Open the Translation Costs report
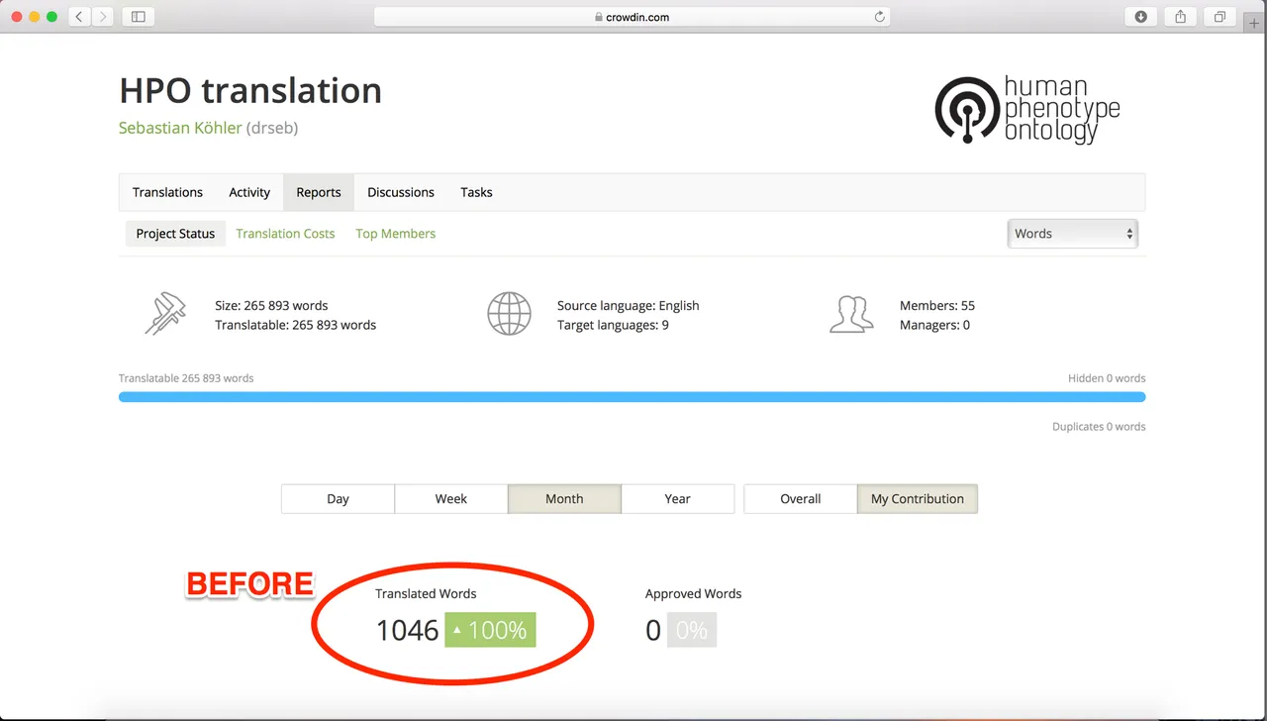The height and width of the screenshot is (721, 1267). pyautogui.click(x=285, y=234)
